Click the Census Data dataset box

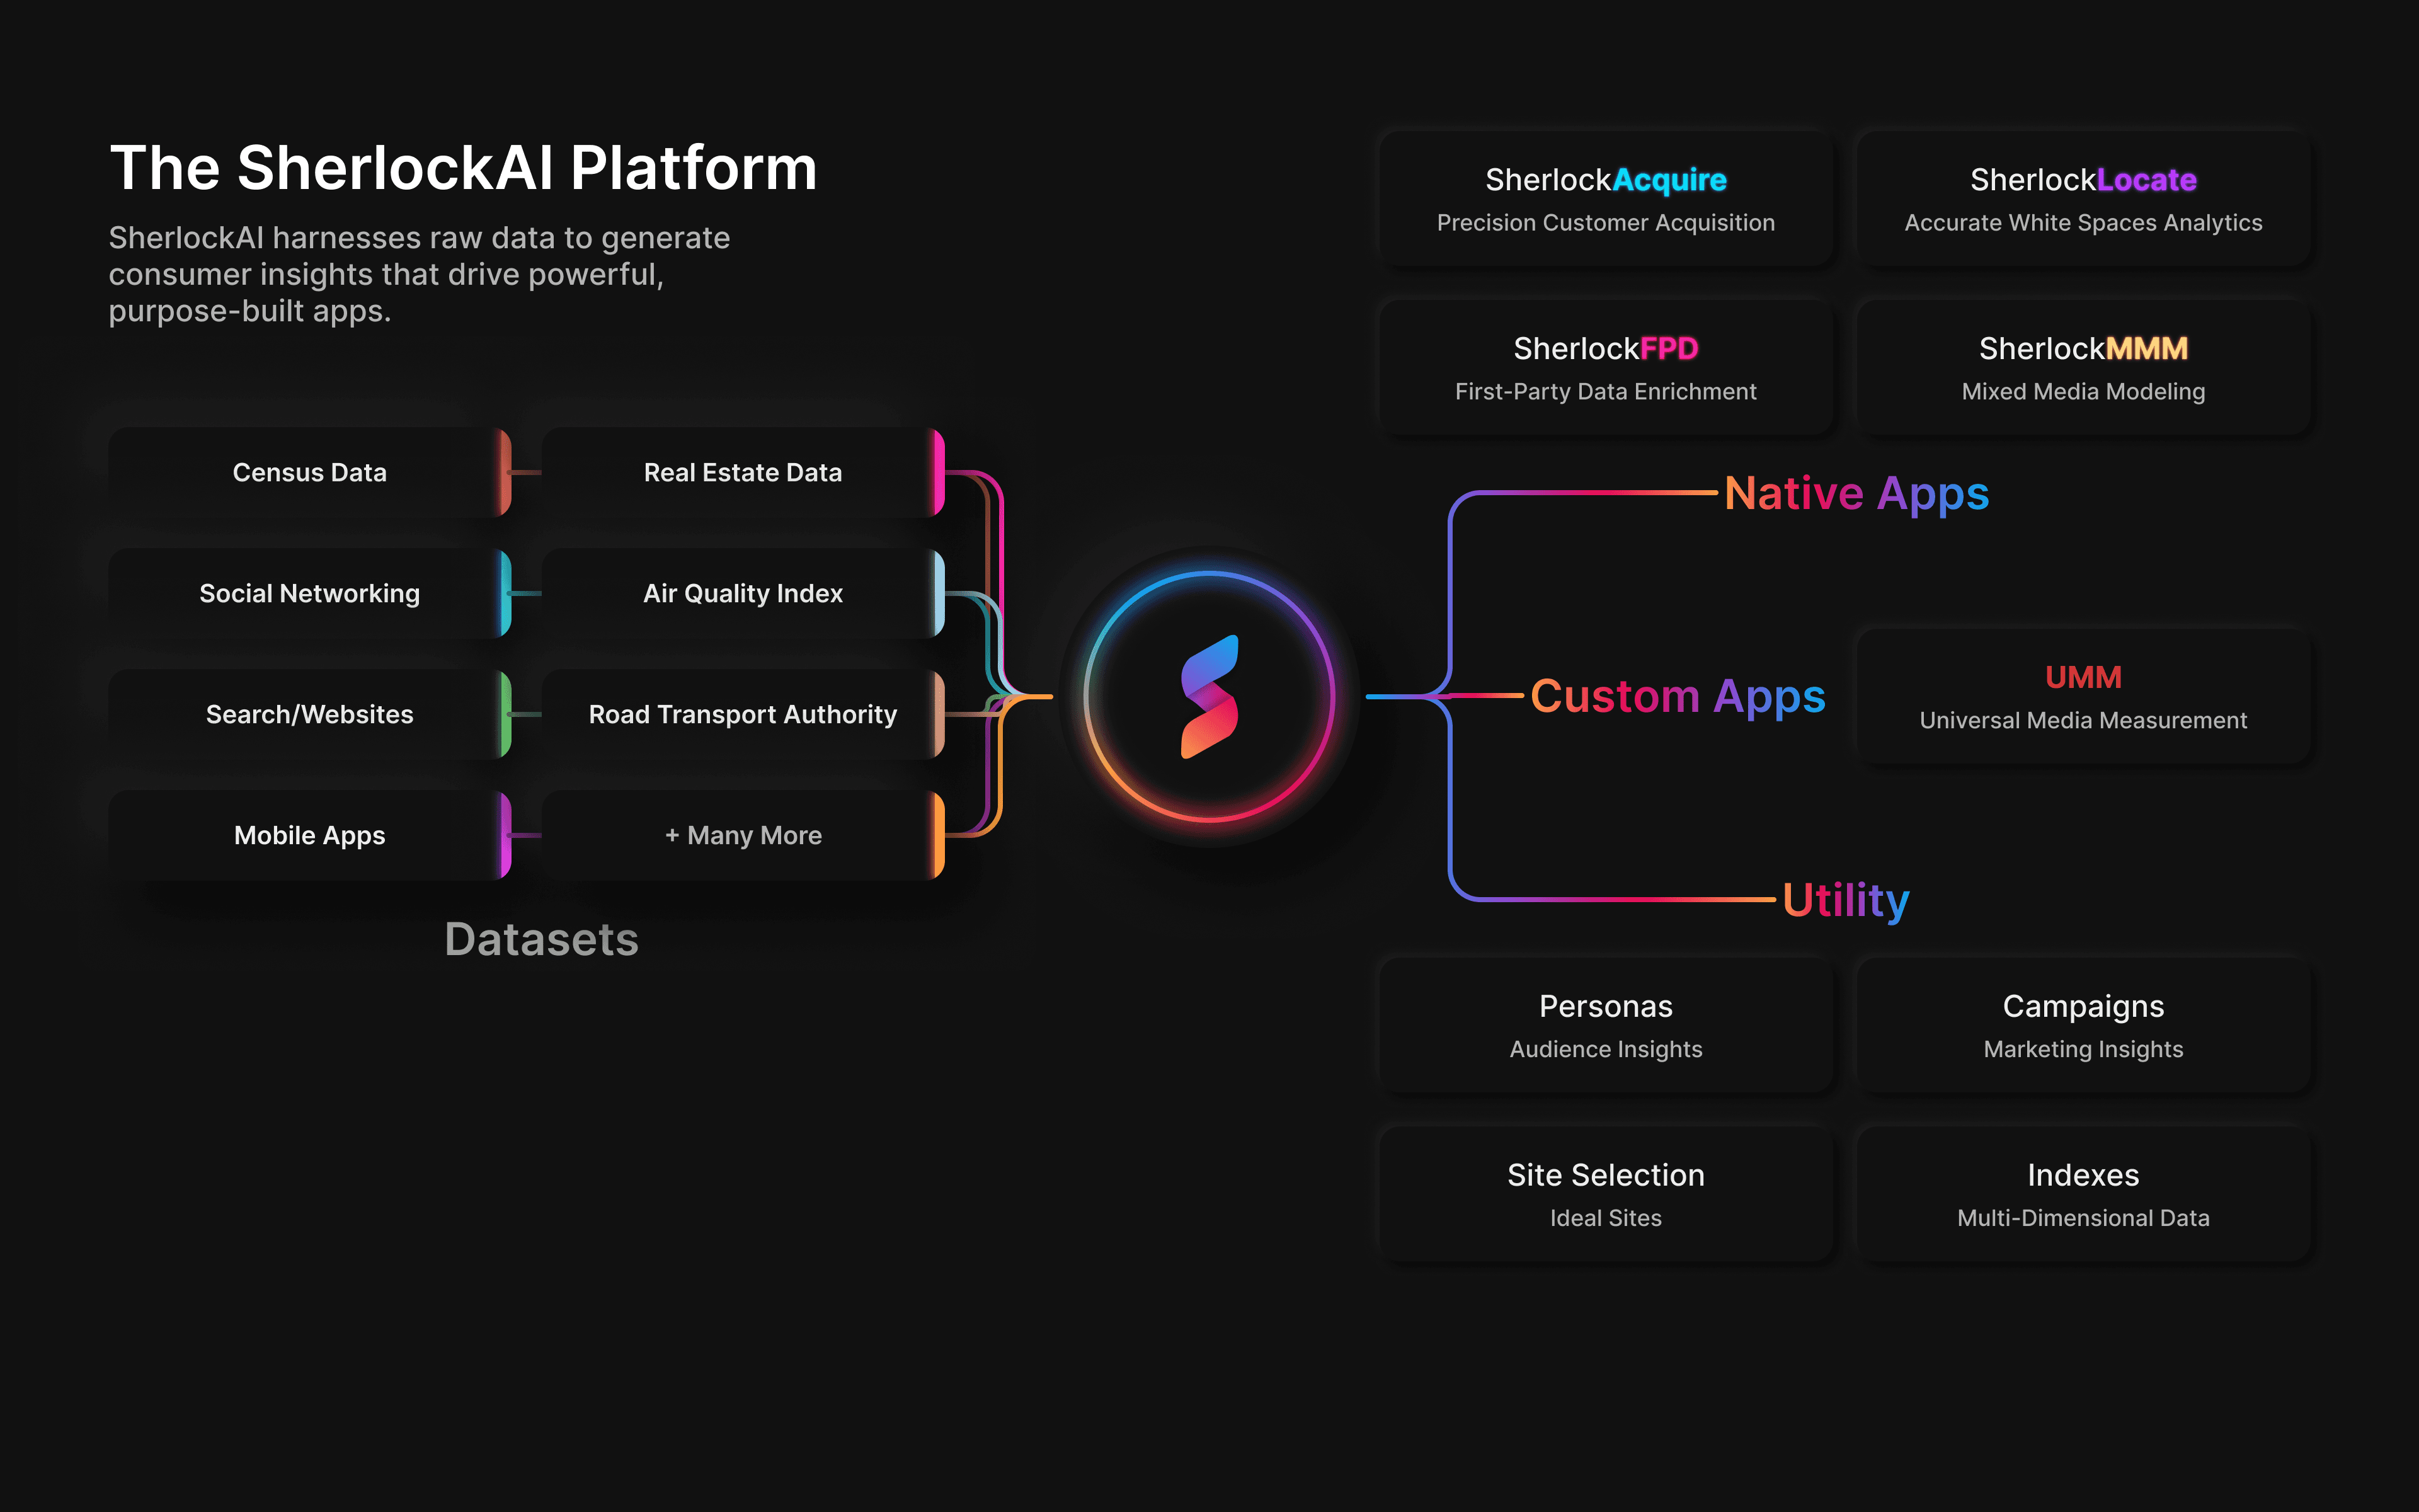click(309, 472)
